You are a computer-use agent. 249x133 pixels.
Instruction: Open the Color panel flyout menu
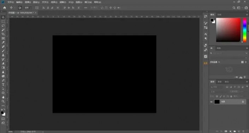tap(247, 14)
